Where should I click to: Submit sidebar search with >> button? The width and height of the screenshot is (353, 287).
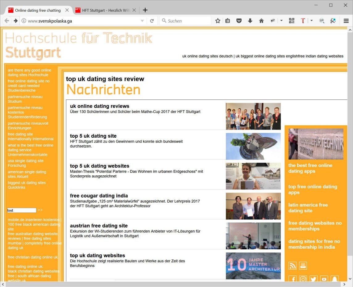coord(40,210)
